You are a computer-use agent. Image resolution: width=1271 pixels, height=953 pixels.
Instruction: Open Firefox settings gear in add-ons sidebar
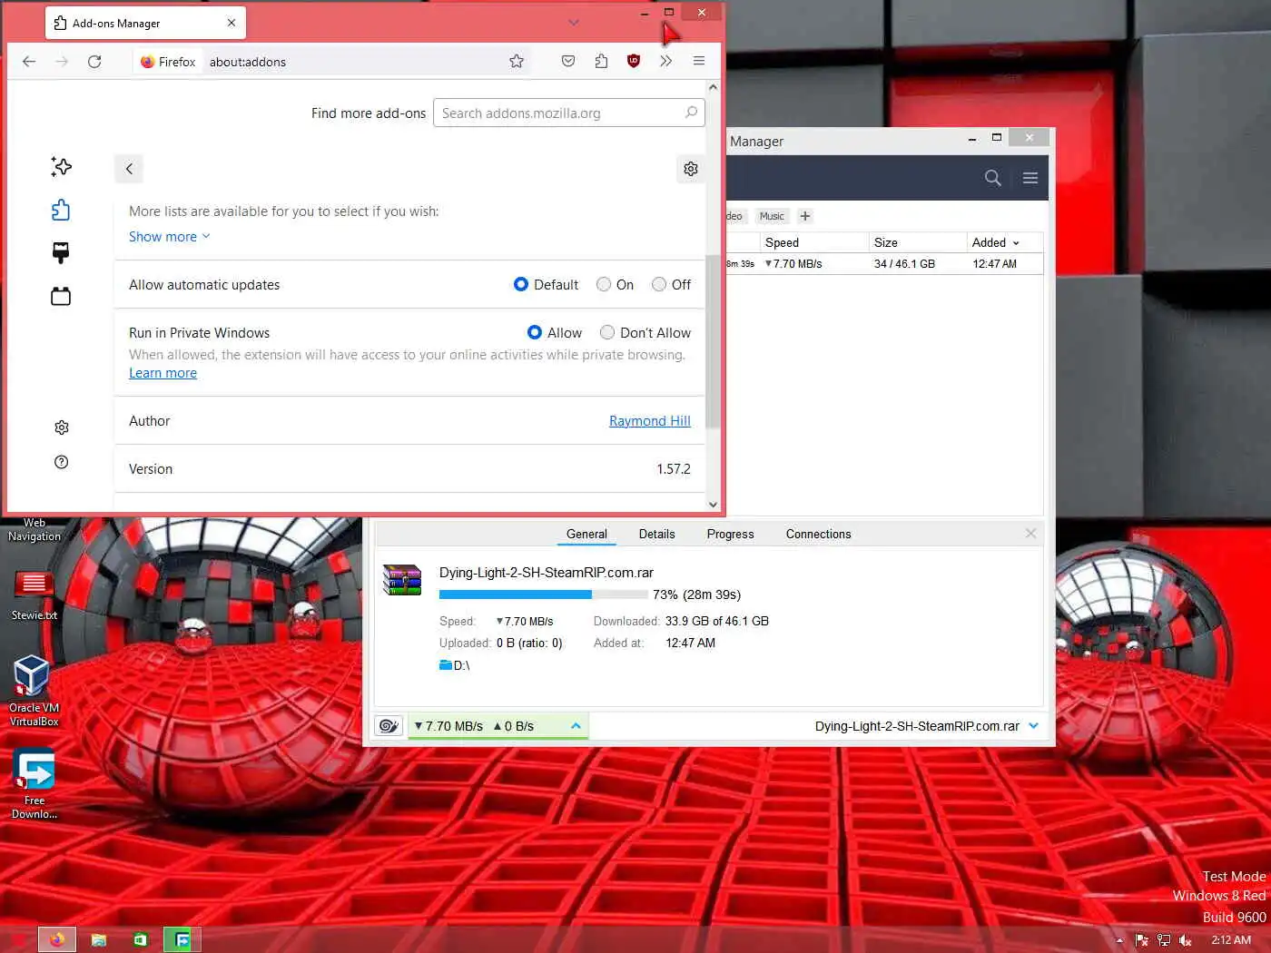[62, 427]
